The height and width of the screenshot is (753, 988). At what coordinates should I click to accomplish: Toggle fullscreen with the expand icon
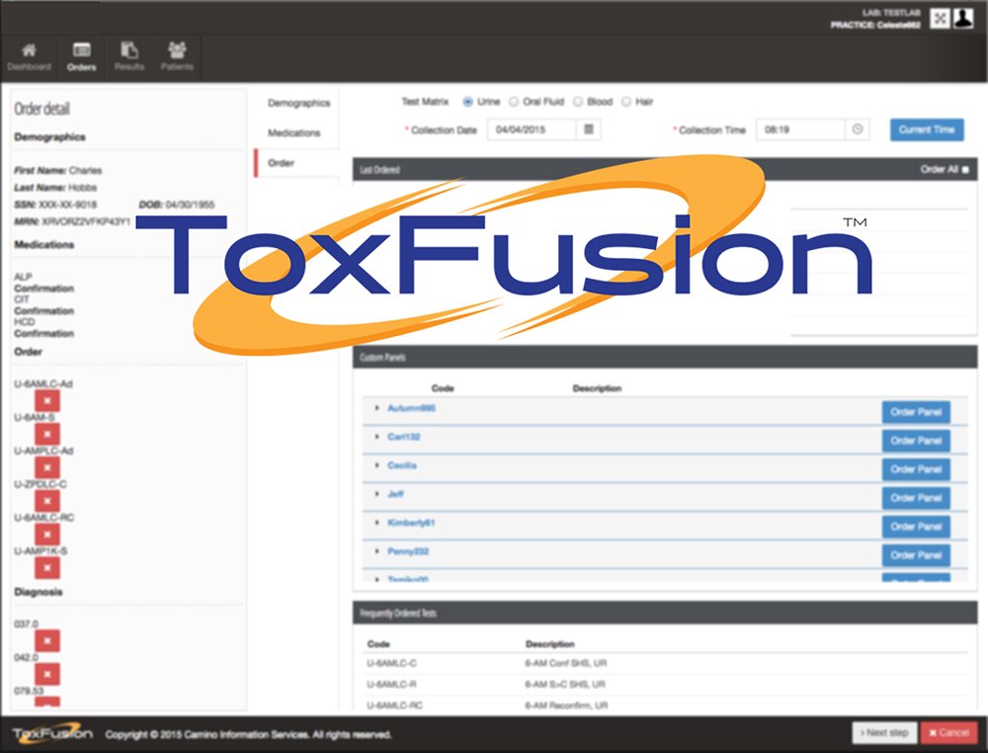click(940, 18)
